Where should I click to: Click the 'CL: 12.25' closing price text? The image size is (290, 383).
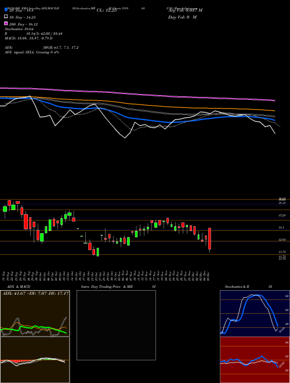[x=107, y=10]
